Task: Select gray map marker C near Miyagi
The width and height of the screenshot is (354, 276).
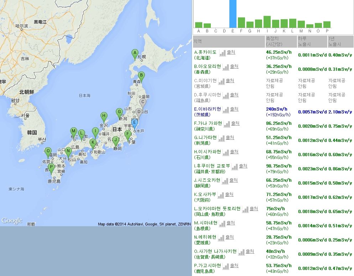Action: (x=143, y=102)
